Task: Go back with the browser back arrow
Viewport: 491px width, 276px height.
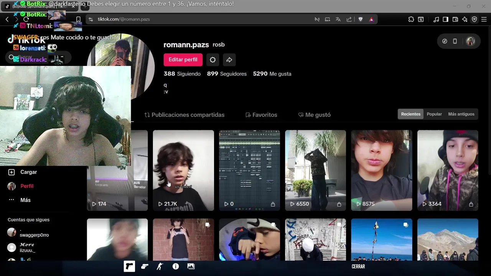Action: click(7, 19)
